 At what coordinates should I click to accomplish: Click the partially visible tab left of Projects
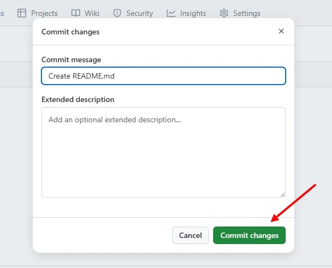point(2,13)
